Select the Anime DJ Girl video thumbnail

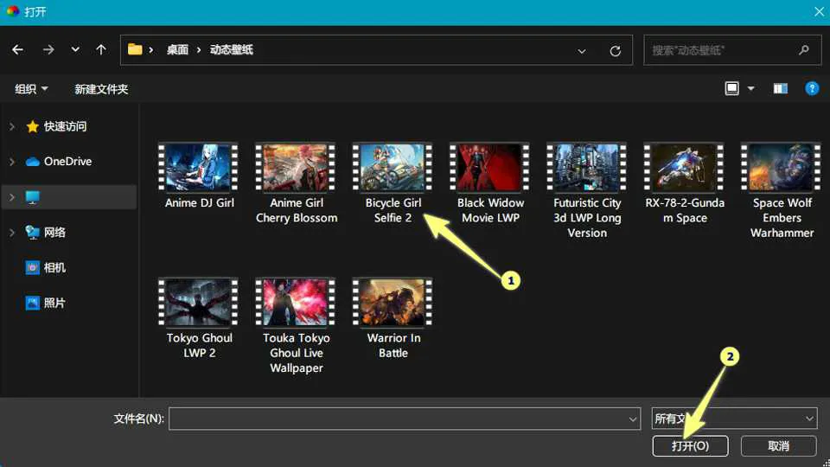coord(199,167)
